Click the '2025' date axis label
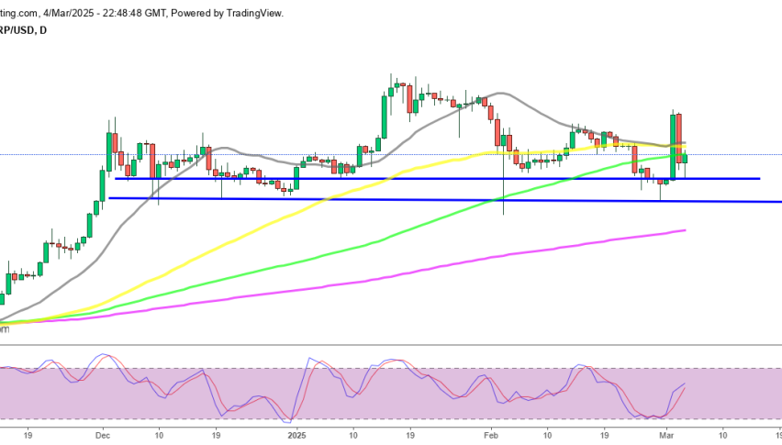Viewport: 782px width, 445px height. point(296,435)
